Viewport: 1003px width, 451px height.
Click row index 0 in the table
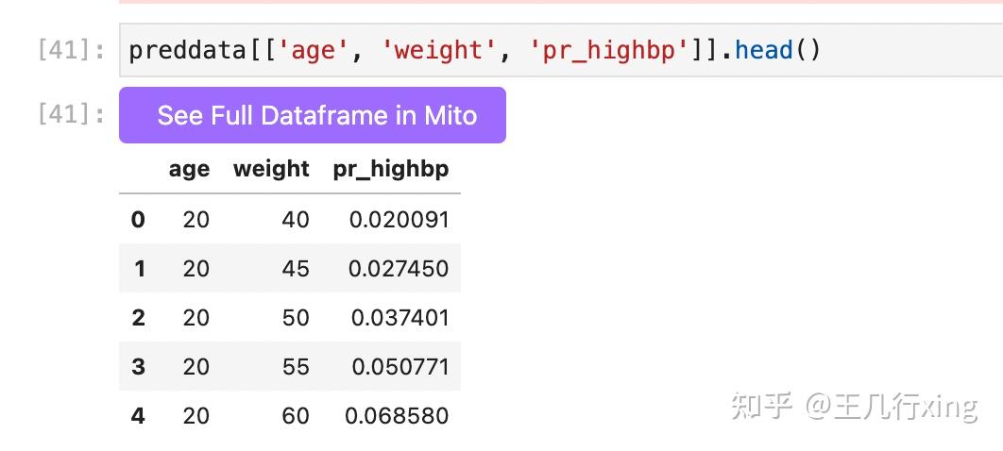coord(138,220)
